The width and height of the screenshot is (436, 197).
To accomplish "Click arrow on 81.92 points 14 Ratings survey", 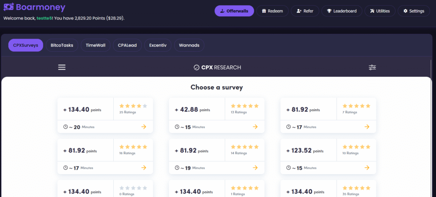I will click(x=255, y=168).
